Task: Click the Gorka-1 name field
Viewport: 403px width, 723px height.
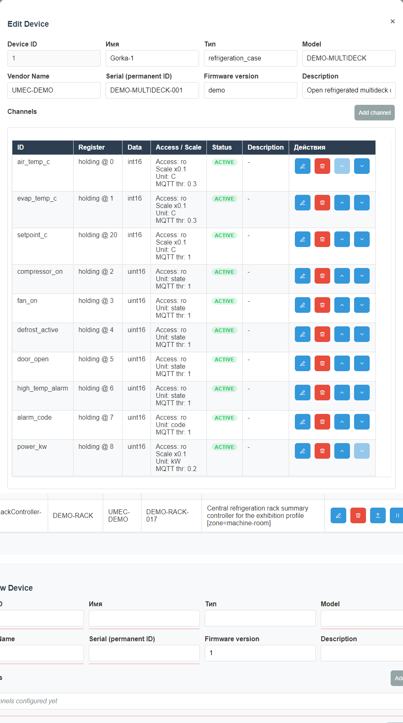Action: pos(152,58)
